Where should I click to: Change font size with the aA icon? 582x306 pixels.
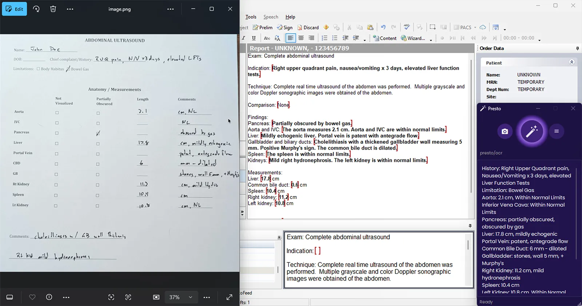(x=278, y=38)
